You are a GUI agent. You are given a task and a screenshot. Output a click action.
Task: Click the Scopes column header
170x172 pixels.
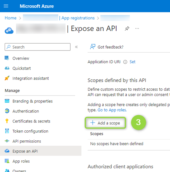pos(97,134)
